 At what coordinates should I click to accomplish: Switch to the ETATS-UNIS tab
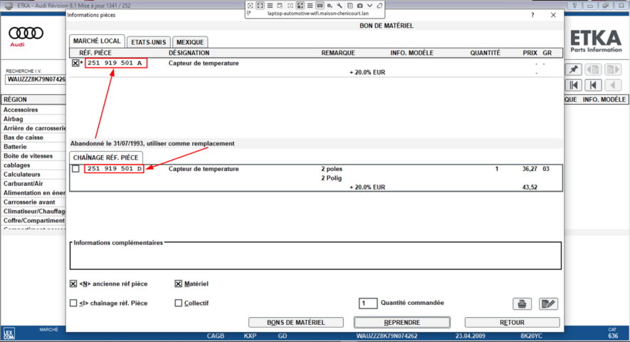pyautogui.click(x=149, y=42)
